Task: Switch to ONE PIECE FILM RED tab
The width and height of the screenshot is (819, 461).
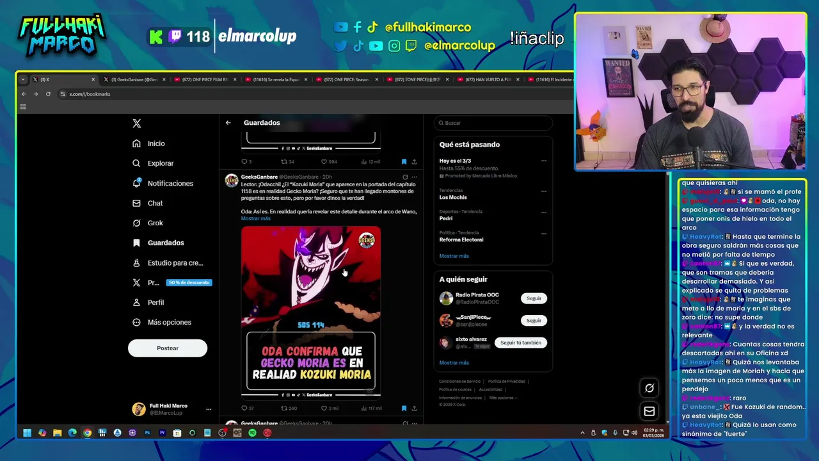Action: point(205,79)
